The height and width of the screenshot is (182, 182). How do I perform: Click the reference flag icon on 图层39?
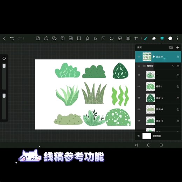click(x=154, y=57)
